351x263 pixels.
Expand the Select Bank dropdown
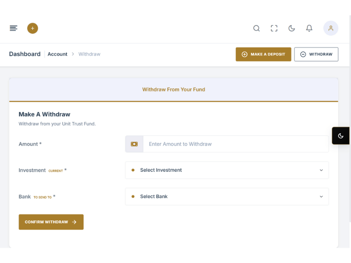click(x=226, y=196)
